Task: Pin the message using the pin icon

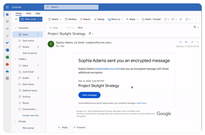Action: coord(181,19)
